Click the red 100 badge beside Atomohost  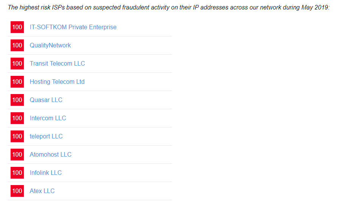click(17, 155)
